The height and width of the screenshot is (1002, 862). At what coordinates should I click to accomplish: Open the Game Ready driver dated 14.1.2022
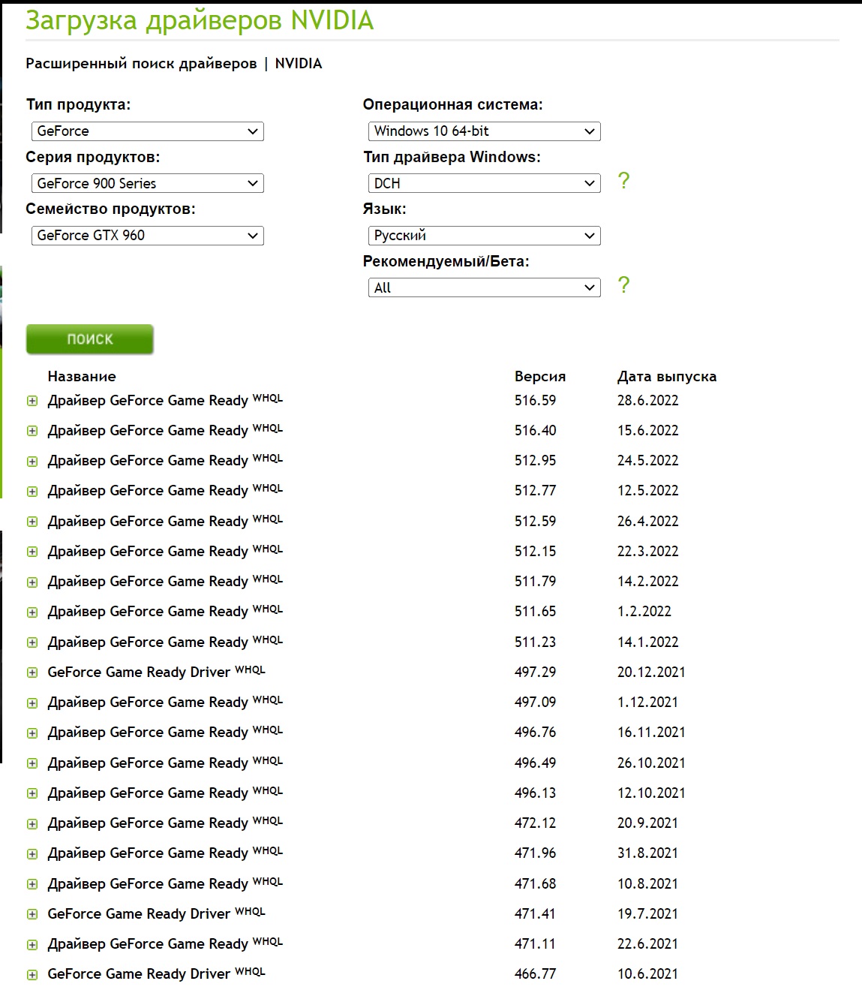pos(165,642)
